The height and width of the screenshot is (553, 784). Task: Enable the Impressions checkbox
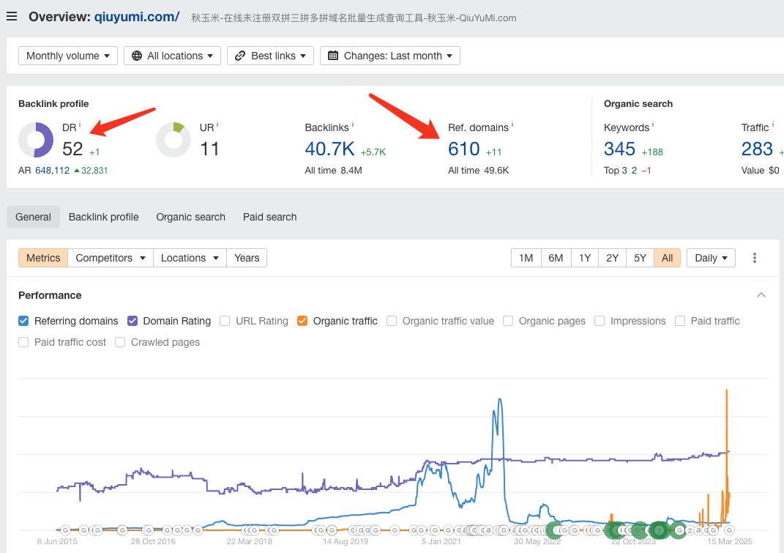pos(600,321)
